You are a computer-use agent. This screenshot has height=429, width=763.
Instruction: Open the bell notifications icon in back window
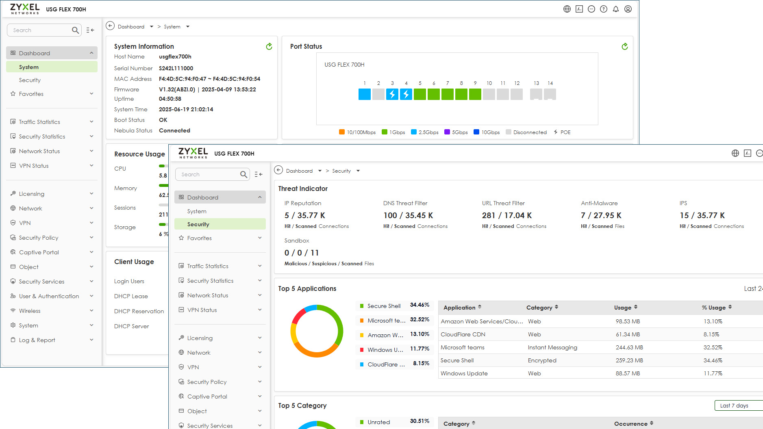click(x=616, y=9)
